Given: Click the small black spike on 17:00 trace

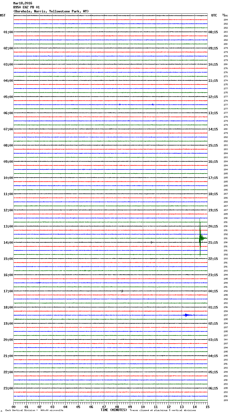Looking at the screenshot, I should pyautogui.click(x=122, y=291).
